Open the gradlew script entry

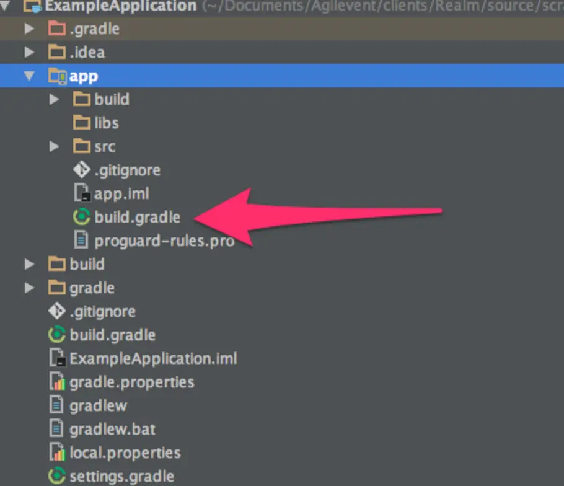(x=56, y=405)
